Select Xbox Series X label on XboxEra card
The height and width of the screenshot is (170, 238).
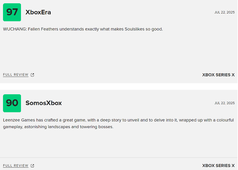(x=219, y=75)
